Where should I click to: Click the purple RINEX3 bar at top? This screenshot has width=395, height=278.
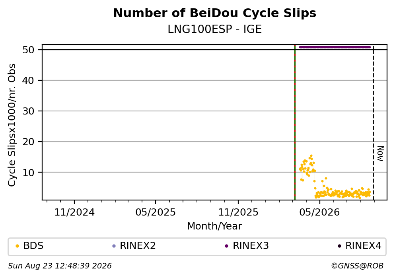point(335,47)
